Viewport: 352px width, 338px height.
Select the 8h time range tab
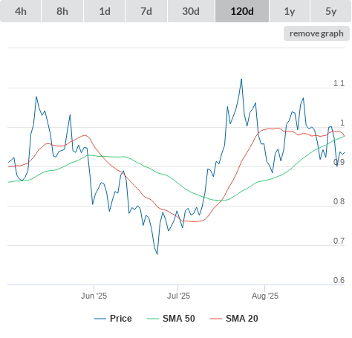point(62,11)
